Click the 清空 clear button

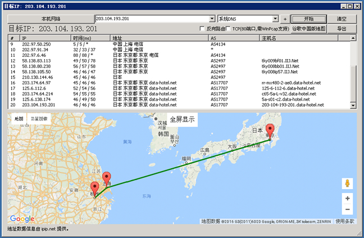click(342, 19)
